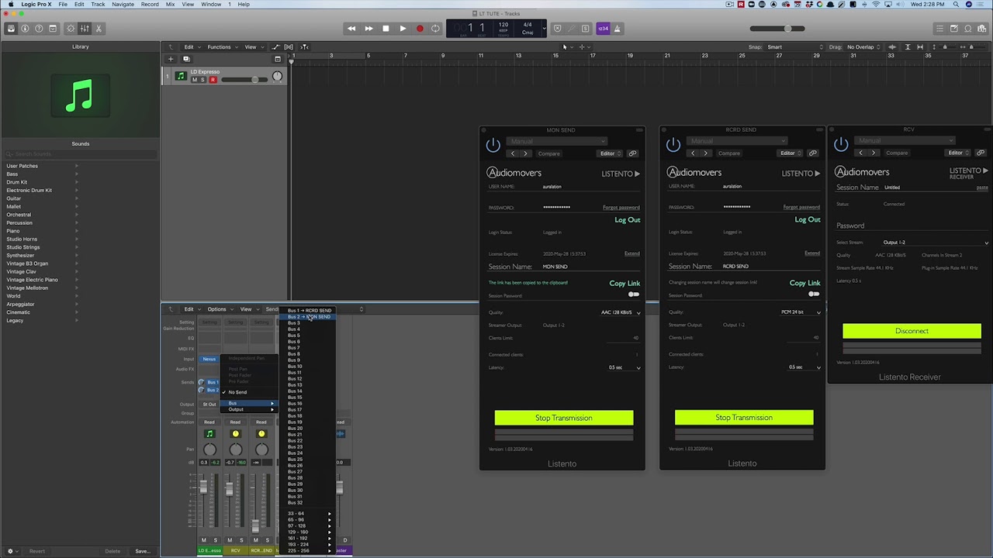Start playback with Play button

(403, 29)
